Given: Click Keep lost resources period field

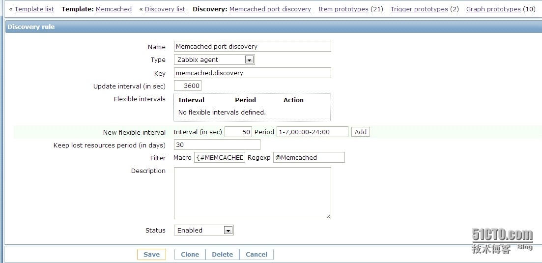Looking at the screenshot, I should click(217, 145).
